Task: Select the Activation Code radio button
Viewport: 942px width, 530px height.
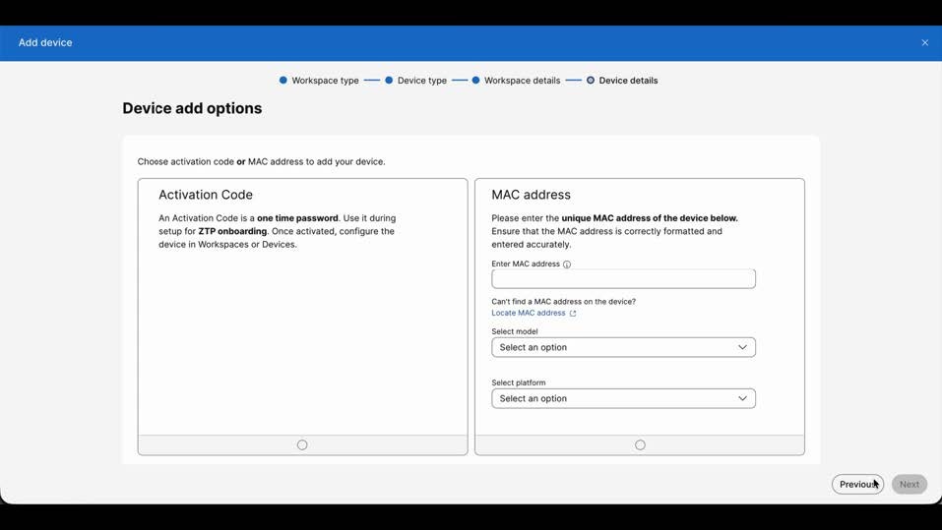Action: (302, 445)
